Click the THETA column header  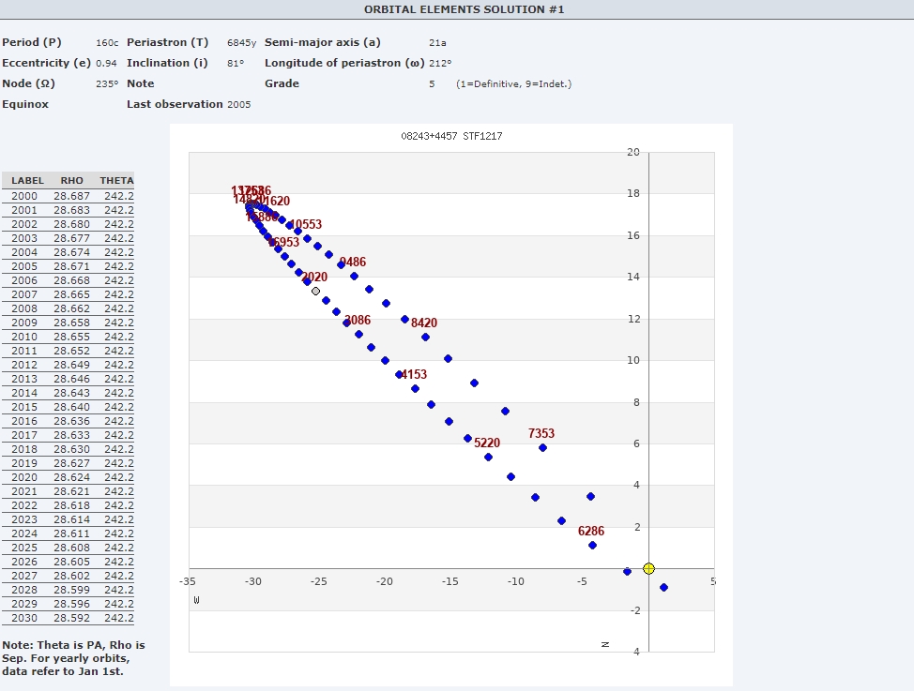point(116,180)
